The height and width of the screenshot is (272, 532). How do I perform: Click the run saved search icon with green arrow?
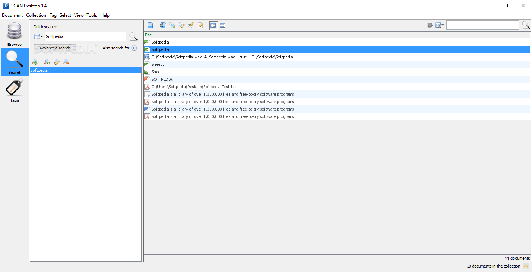coord(35,62)
